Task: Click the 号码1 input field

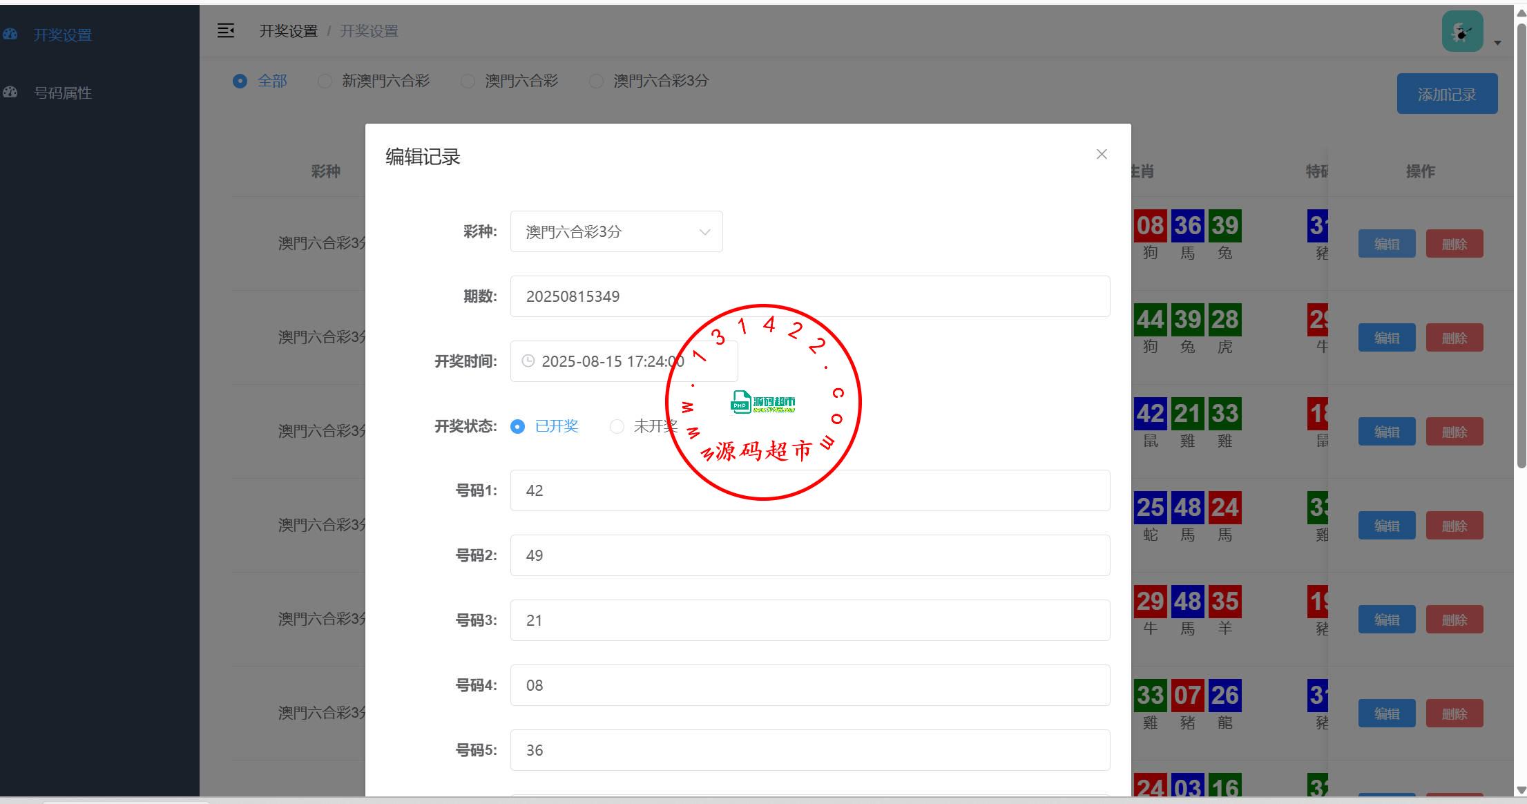Action: coord(810,490)
